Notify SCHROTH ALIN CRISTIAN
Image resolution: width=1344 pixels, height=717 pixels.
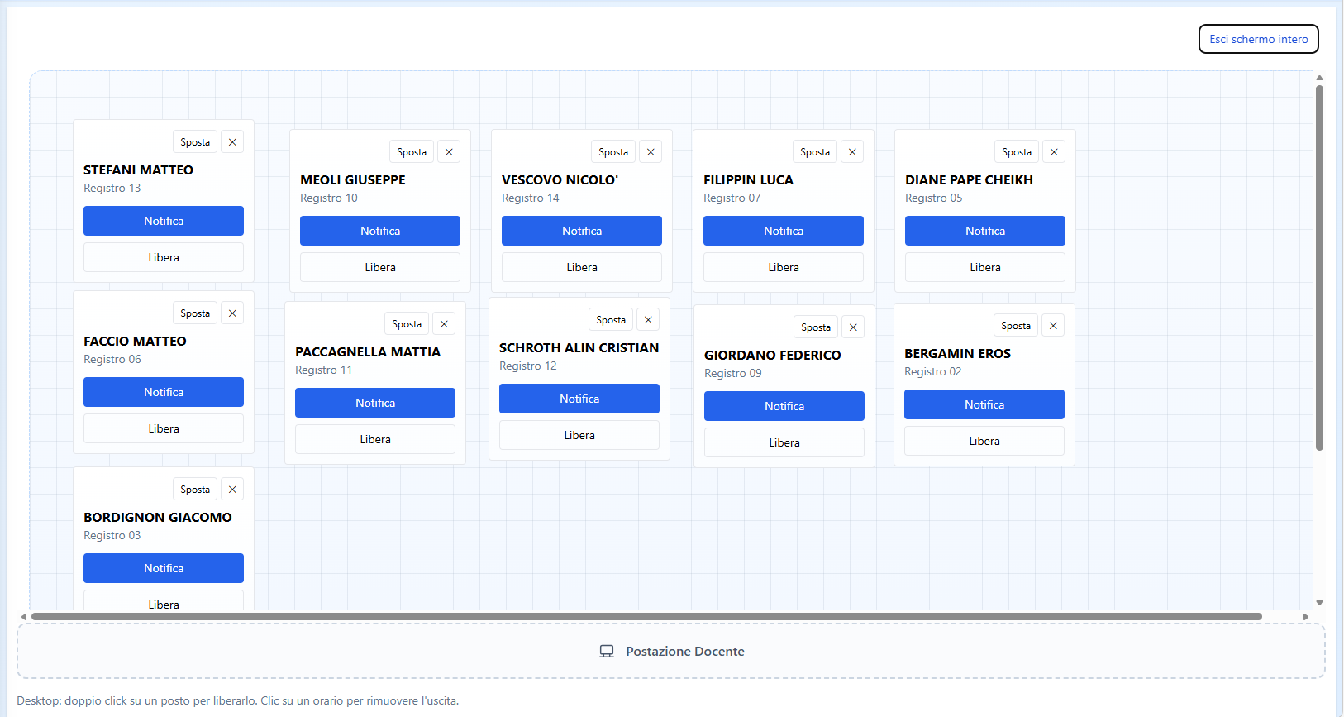(x=579, y=399)
